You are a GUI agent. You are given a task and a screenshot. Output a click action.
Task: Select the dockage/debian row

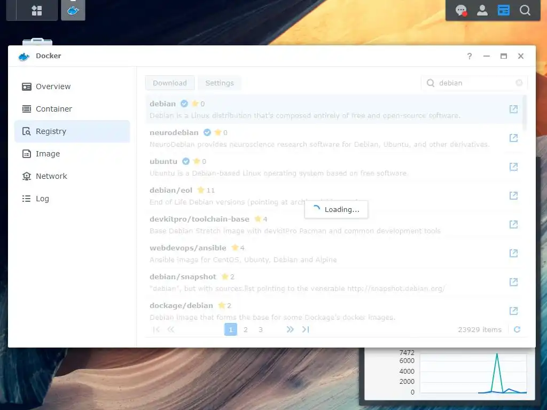(334, 310)
